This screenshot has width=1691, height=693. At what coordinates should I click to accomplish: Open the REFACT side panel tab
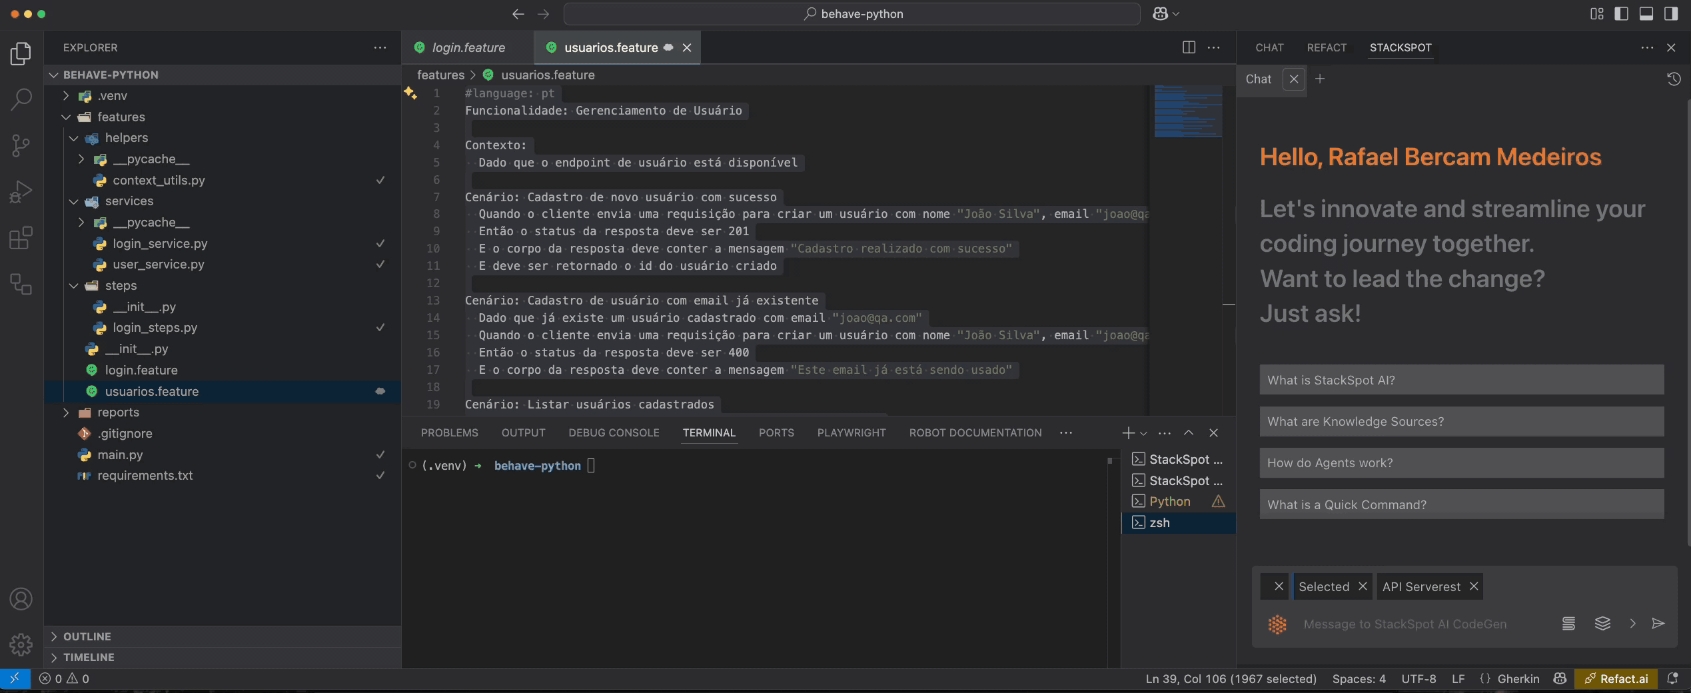click(1327, 47)
